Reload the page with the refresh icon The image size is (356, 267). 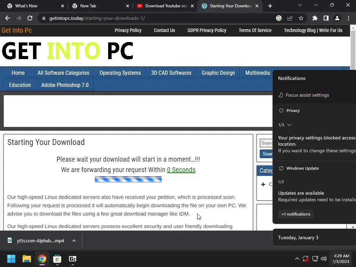[x=30, y=18]
